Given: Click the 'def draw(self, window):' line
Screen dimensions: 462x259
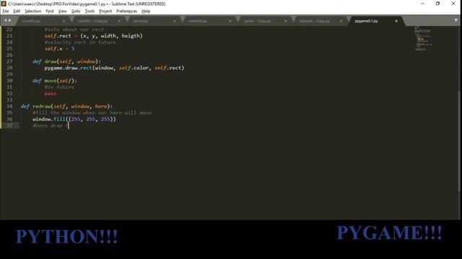Looking at the screenshot, I should click(x=66, y=61).
